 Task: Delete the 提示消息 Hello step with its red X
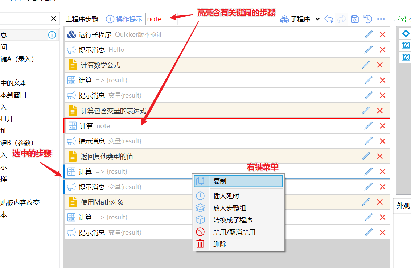pyautogui.click(x=382, y=50)
